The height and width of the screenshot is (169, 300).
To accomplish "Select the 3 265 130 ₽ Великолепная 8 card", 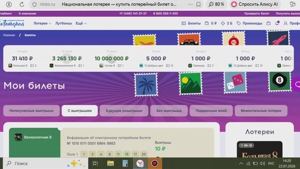I will coord(67,58).
